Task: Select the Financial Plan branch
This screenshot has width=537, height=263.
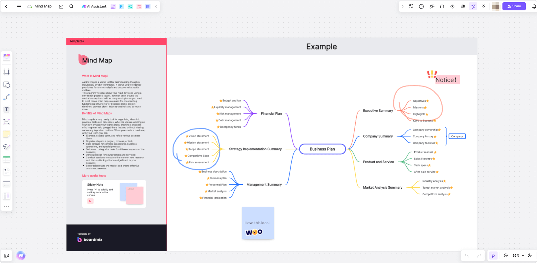Action: pos(271,113)
